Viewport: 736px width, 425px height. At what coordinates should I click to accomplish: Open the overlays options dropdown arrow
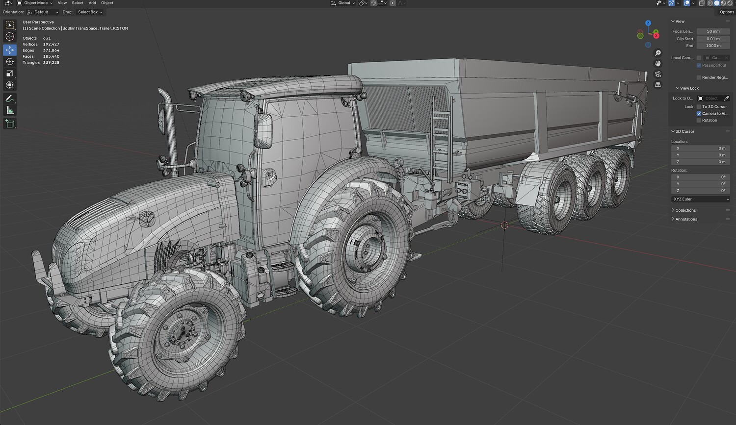coord(692,3)
